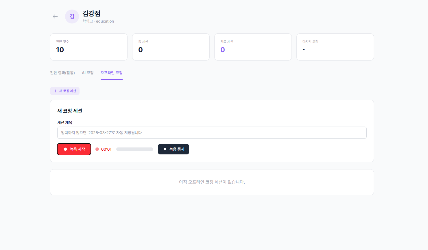Click the purple 김 avatar circle
This screenshot has width=428, height=250.
pyautogui.click(x=72, y=17)
